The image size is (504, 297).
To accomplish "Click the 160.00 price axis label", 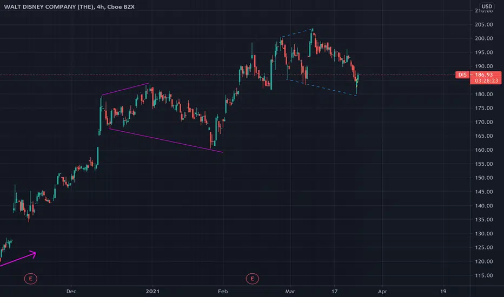I will (484, 150).
